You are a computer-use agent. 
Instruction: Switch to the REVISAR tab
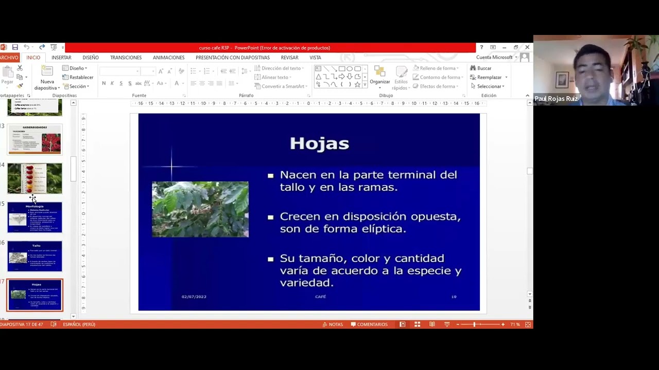pos(289,58)
